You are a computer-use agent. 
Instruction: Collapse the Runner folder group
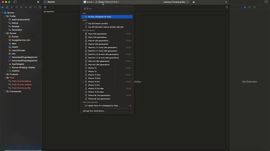tap(5, 33)
